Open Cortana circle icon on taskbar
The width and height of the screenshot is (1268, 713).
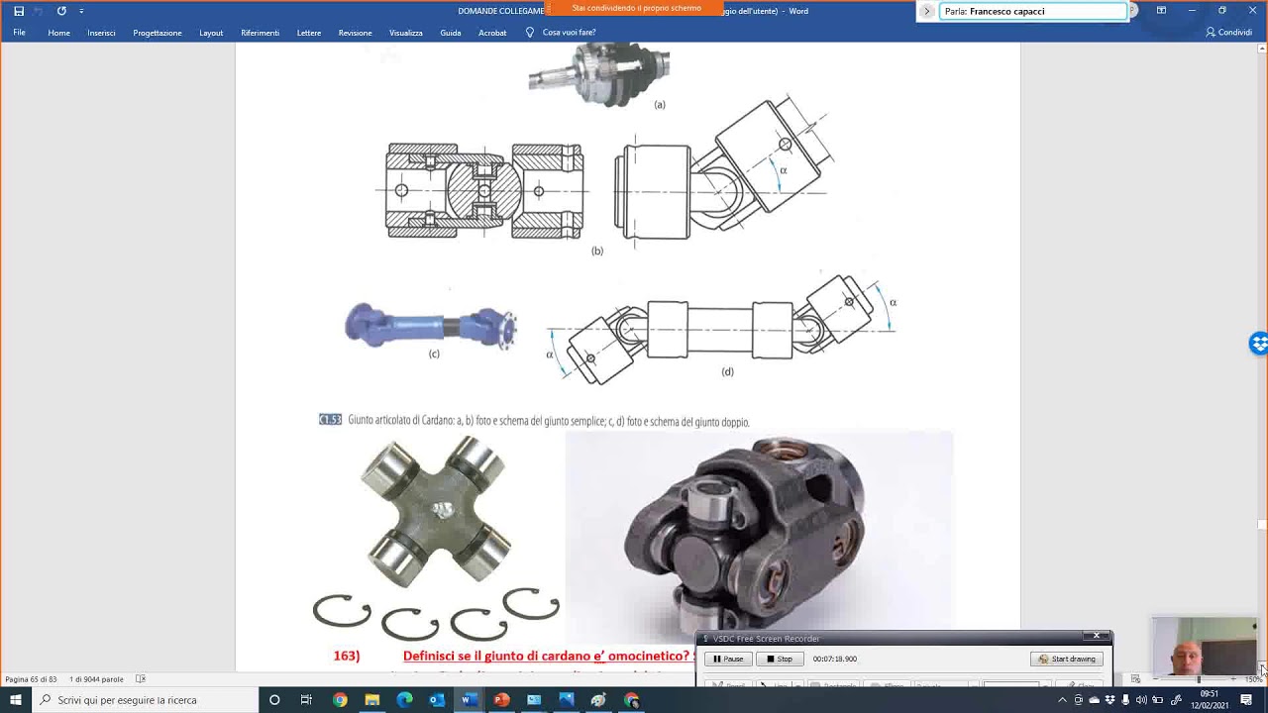(x=274, y=700)
